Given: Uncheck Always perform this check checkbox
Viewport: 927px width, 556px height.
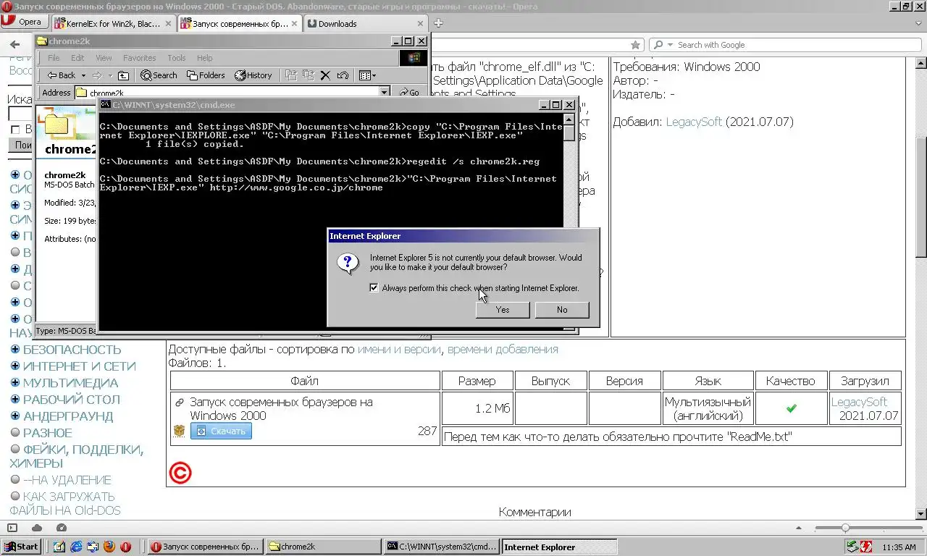Looking at the screenshot, I should [374, 288].
